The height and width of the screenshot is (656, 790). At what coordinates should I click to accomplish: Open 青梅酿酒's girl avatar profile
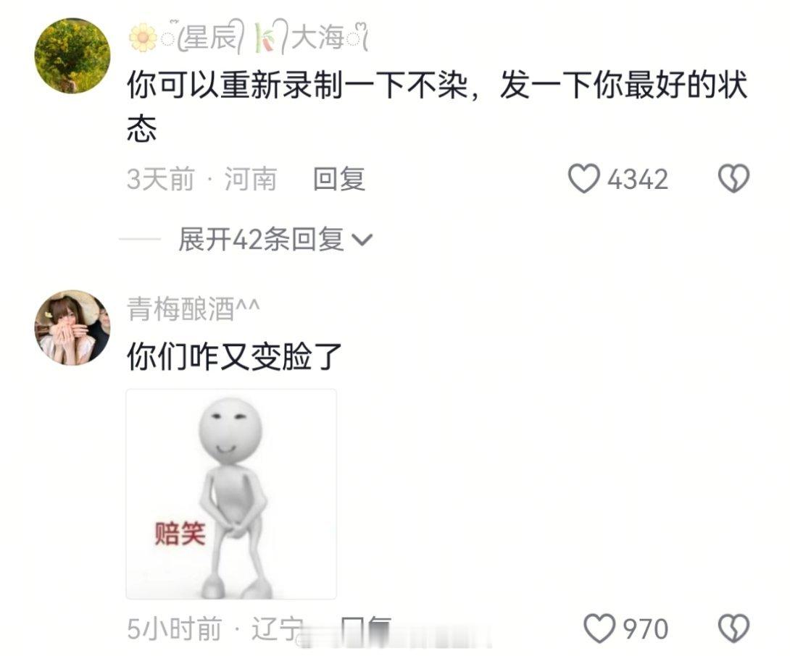click(72, 327)
